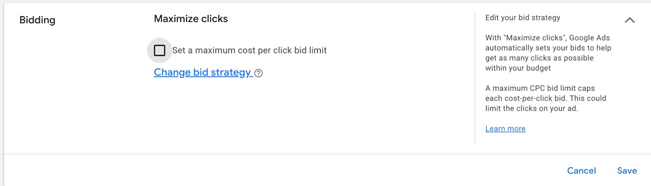The image size is (651, 186).
Task: Click the paragraph explaining Maximize clicks automation
Action: (x=548, y=53)
